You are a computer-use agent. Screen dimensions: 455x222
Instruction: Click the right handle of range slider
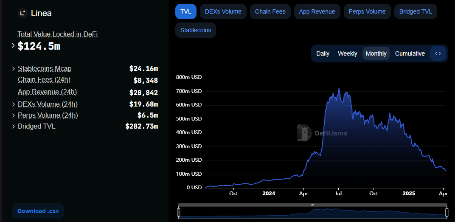tap(447, 212)
